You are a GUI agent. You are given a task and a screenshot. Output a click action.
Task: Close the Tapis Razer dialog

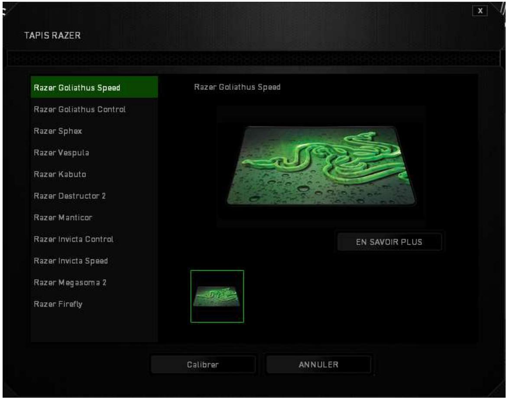coord(480,11)
